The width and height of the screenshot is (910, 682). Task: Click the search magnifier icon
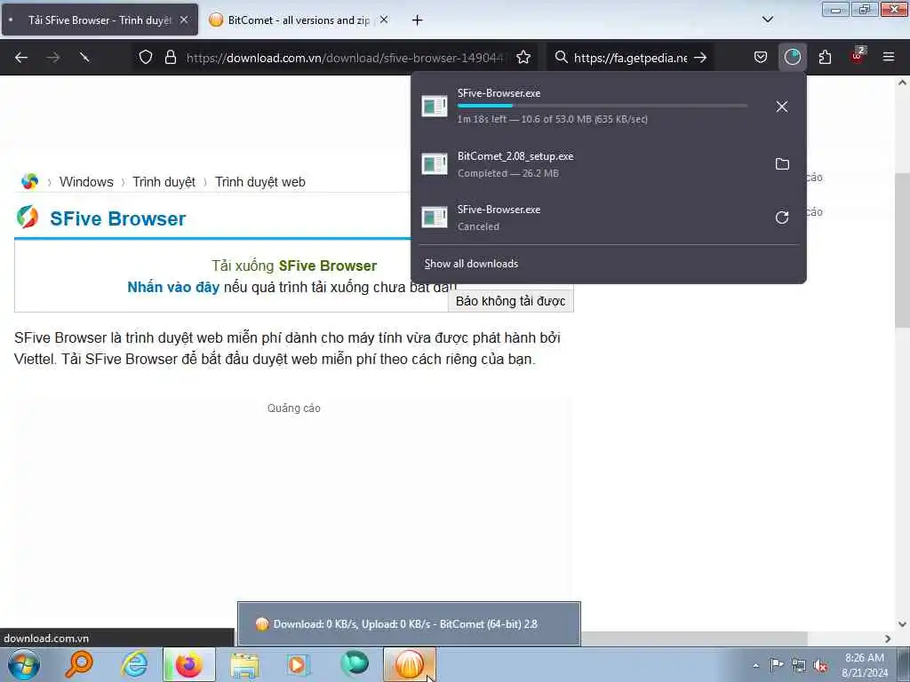pyautogui.click(x=561, y=58)
